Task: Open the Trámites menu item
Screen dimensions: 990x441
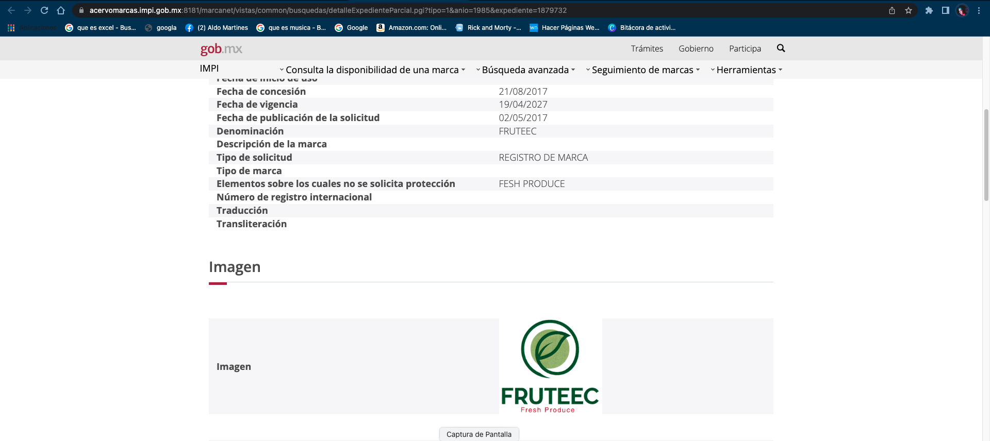Action: (647, 48)
